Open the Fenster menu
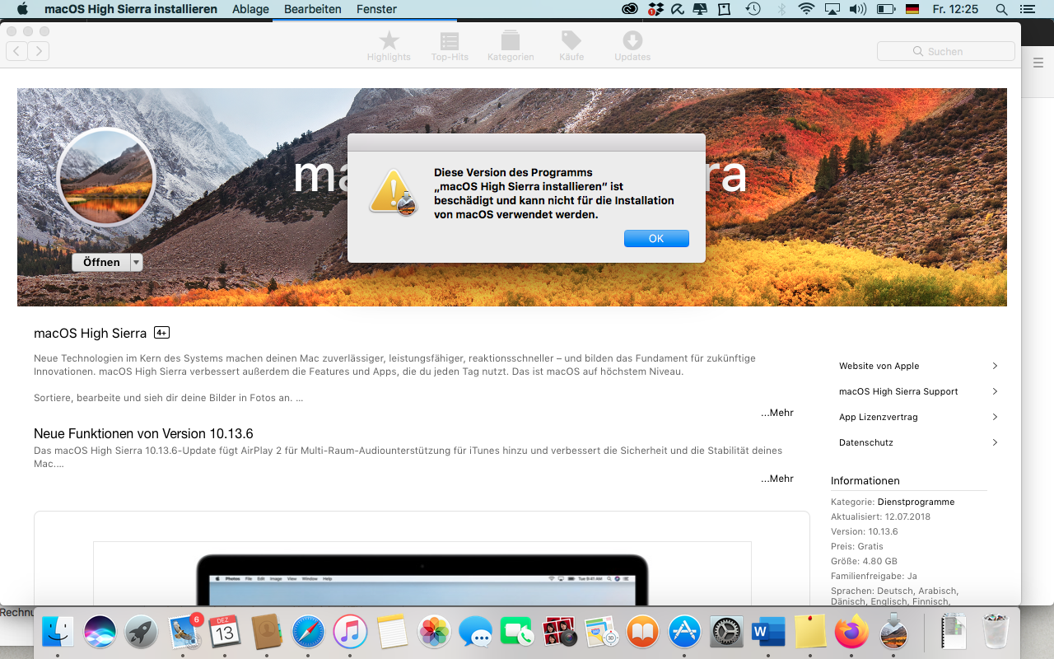 [376, 9]
